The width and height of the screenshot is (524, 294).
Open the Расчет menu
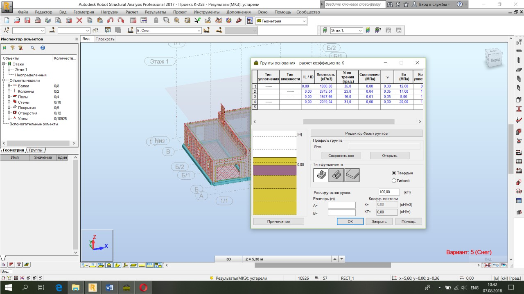click(131, 12)
